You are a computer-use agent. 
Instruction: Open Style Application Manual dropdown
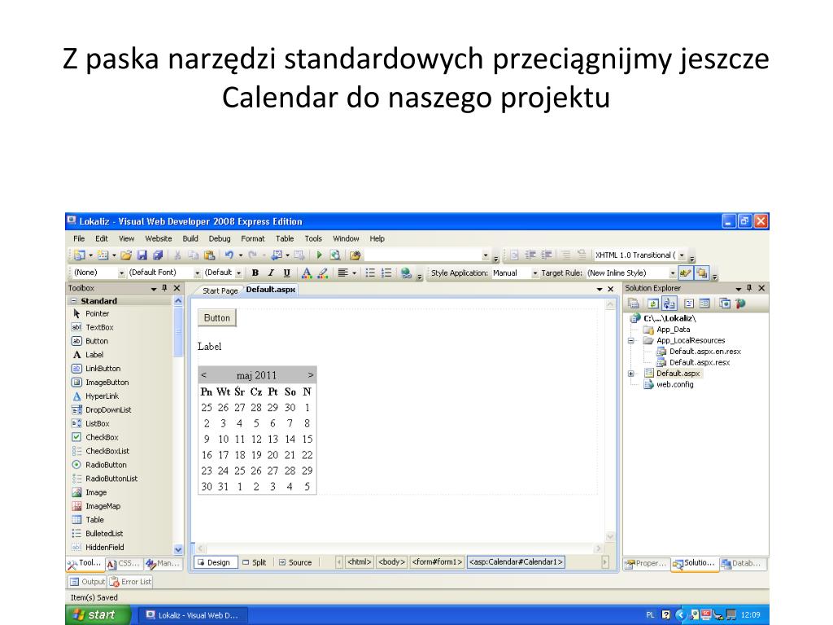[x=535, y=273]
